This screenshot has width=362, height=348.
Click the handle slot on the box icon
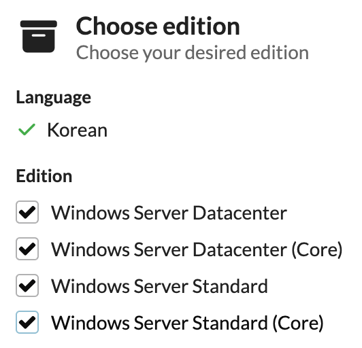click(39, 35)
